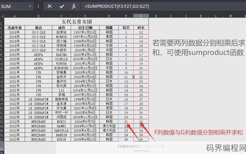This screenshot has width=246, height=154.
Task: Click 澳大利亚 cell in HANNI's row
Action: click(x=109, y=126)
